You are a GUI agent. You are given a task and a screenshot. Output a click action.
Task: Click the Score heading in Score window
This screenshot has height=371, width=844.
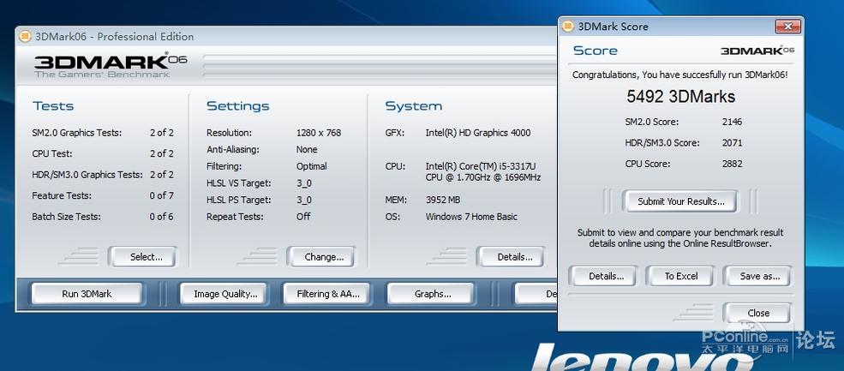click(596, 51)
